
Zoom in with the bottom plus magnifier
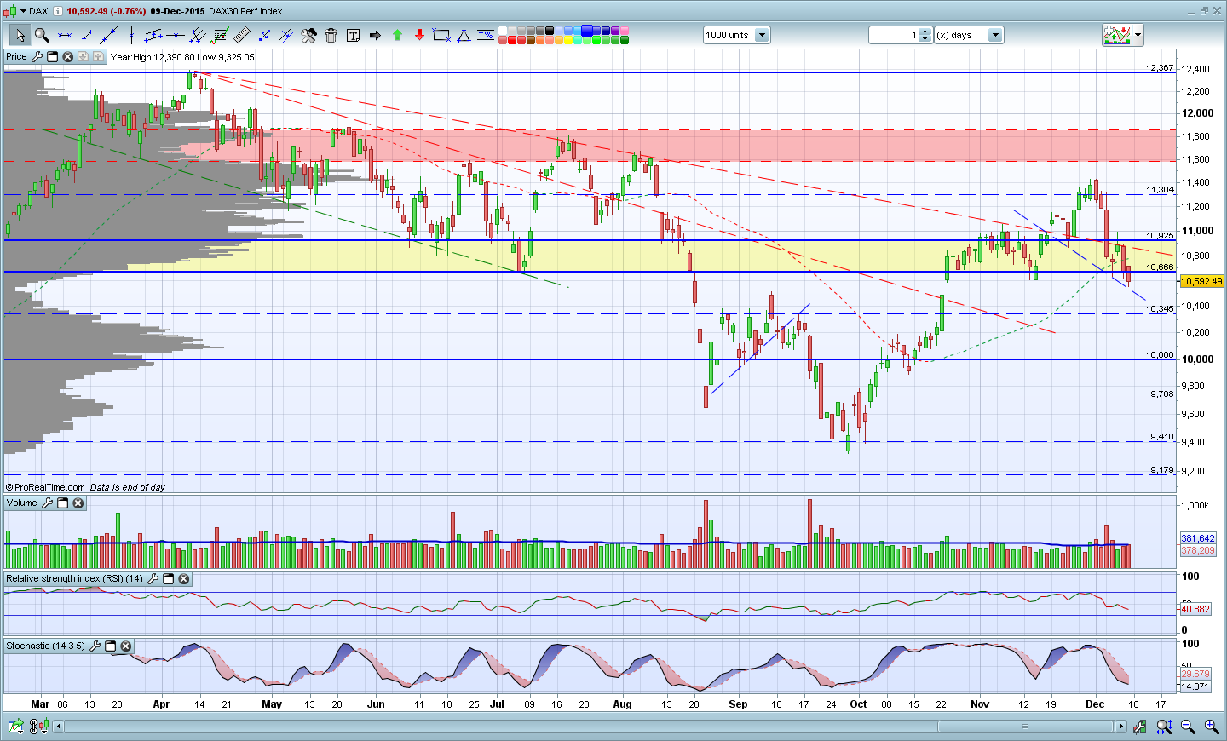[1211, 727]
